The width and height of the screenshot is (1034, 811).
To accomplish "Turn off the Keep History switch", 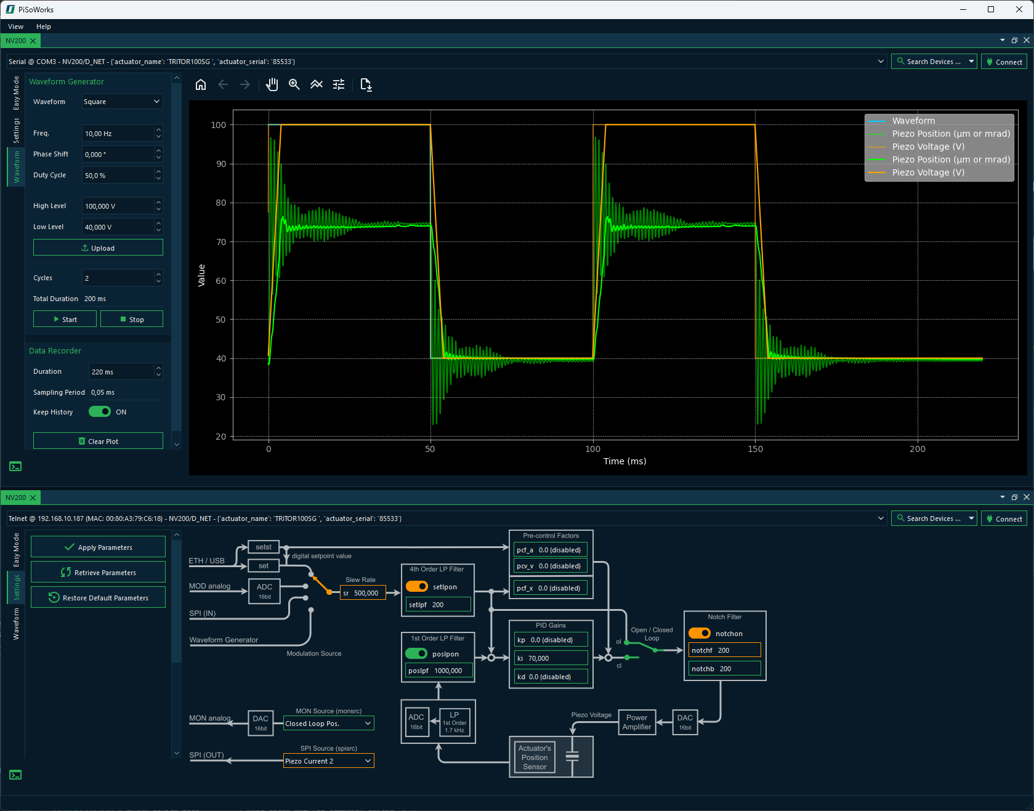I will click(x=99, y=411).
